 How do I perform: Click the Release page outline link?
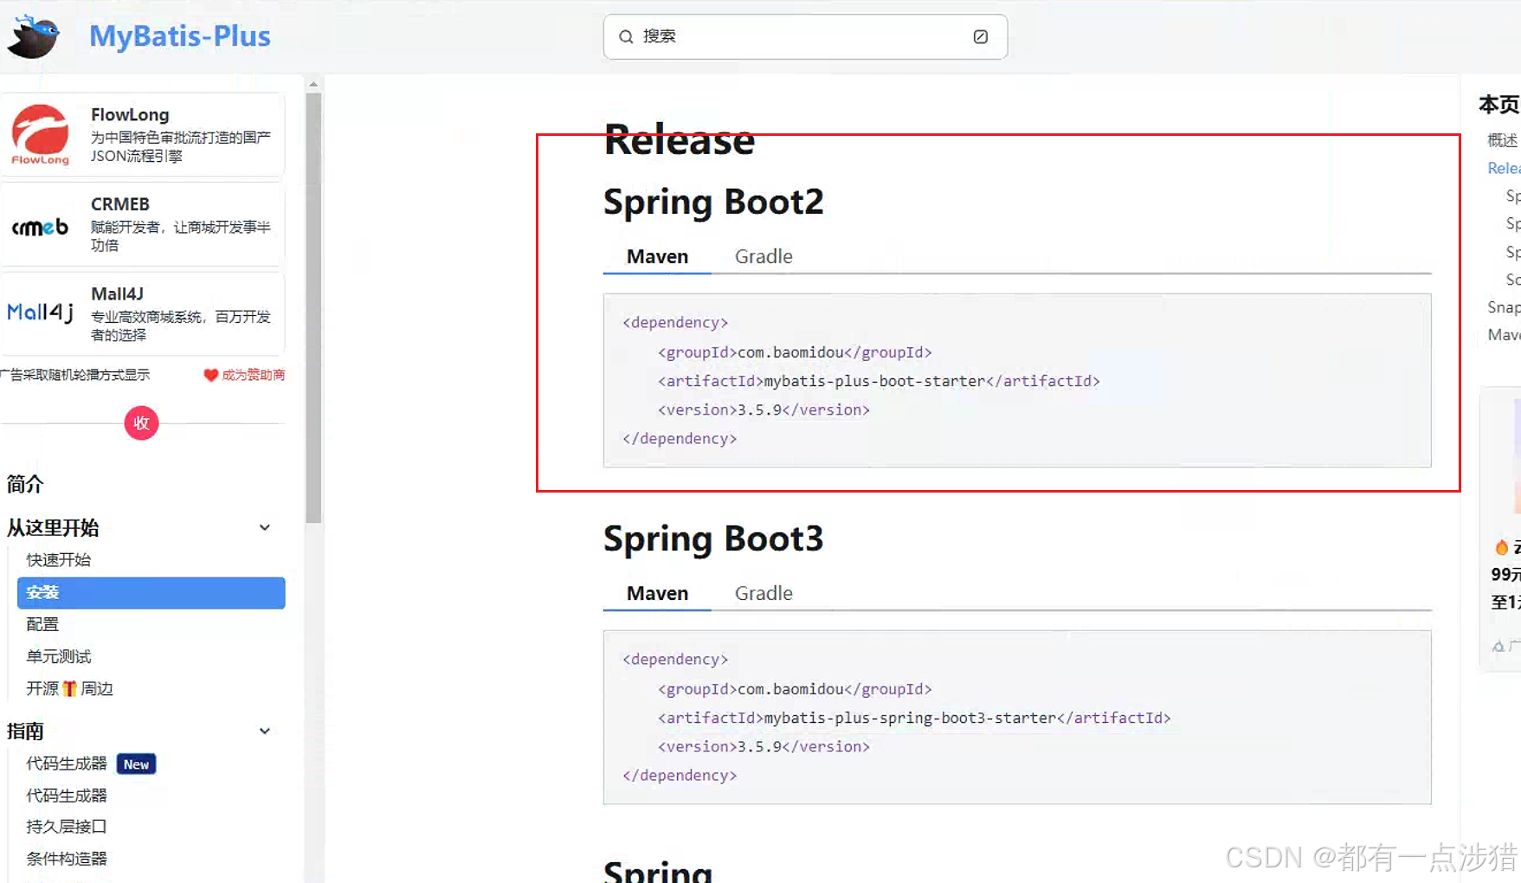pyautogui.click(x=1504, y=168)
